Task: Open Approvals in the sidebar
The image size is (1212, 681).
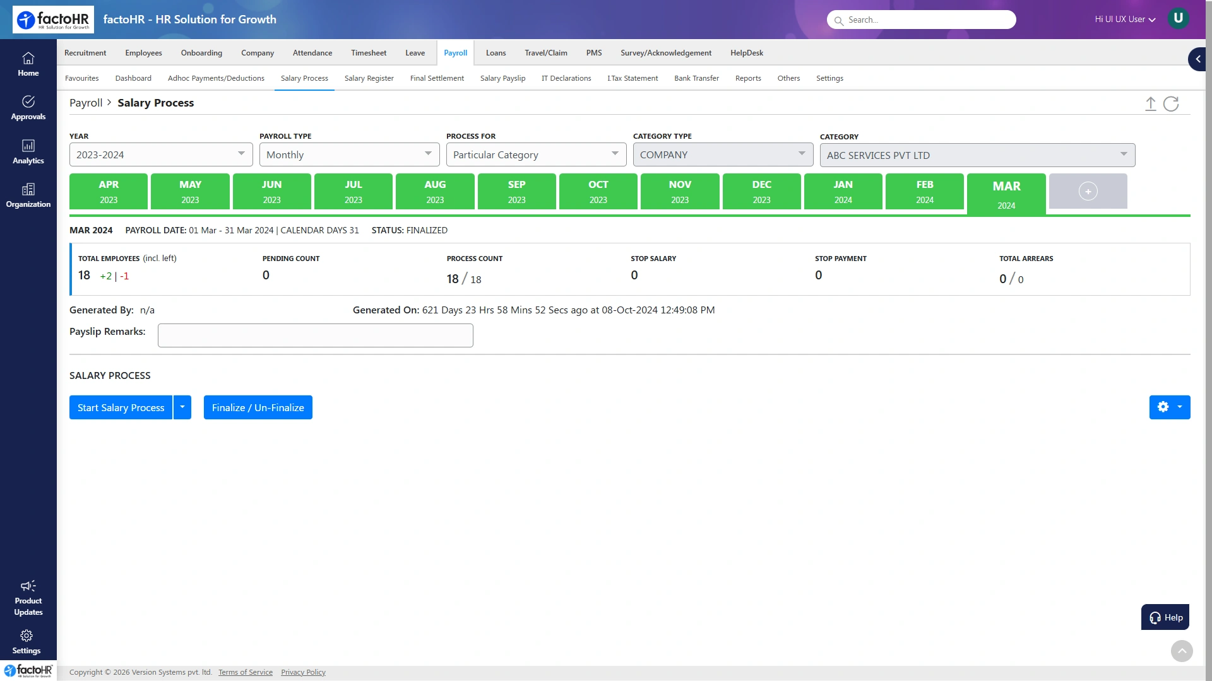Action: 28,108
